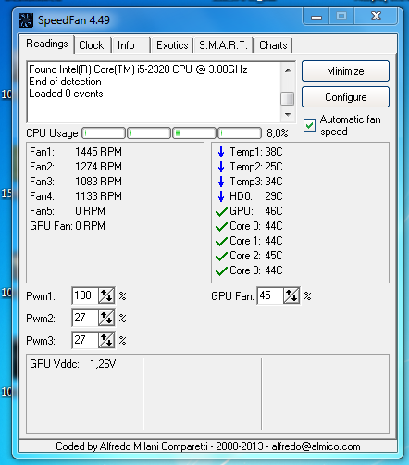Click the second CPU Usage bar
Image resolution: width=409 pixels, height=465 pixels.
click(149, 133)
